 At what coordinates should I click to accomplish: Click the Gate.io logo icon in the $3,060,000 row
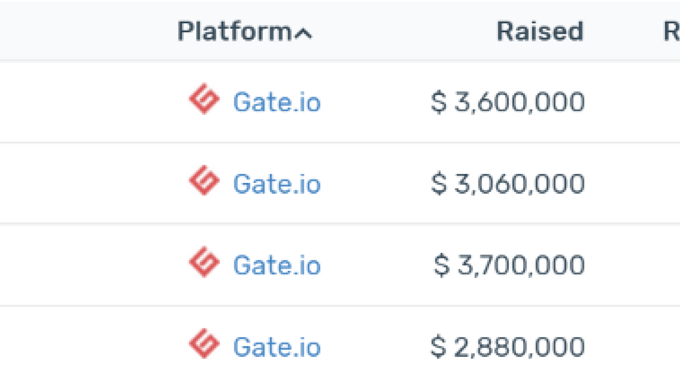(x=204, y=180)
